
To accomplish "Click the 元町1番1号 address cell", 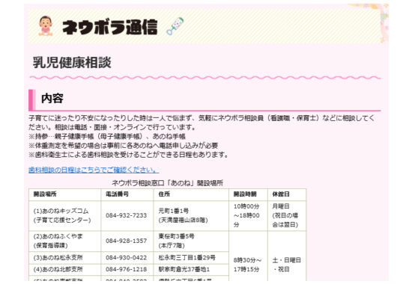I will pos(191,216).
